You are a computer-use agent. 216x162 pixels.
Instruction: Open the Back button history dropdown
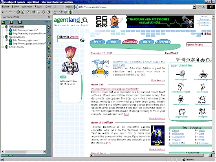(6, 12)
